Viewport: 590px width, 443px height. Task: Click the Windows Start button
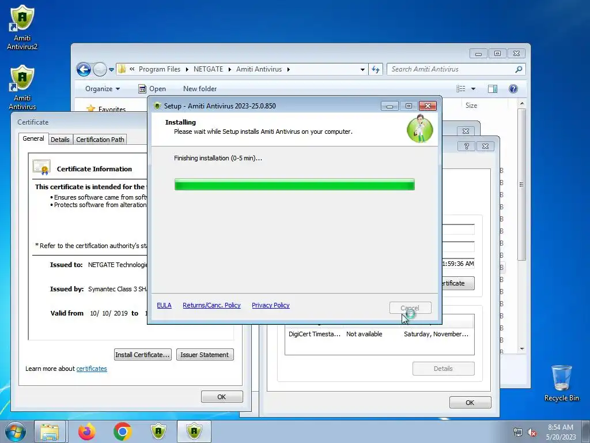pyautogui.click(x=16, y=431)
